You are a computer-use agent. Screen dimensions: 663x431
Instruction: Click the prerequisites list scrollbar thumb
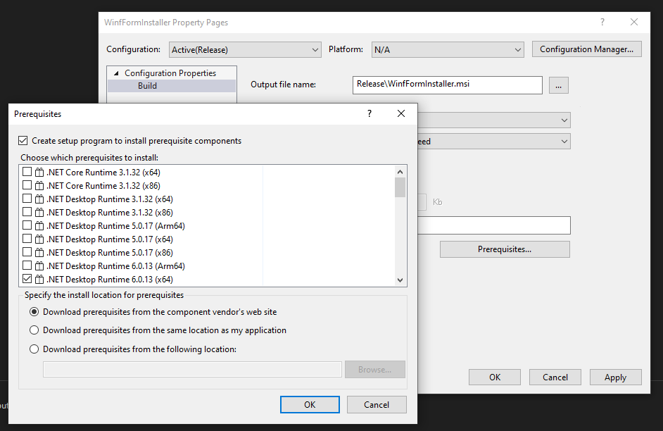tap(400, 187)
